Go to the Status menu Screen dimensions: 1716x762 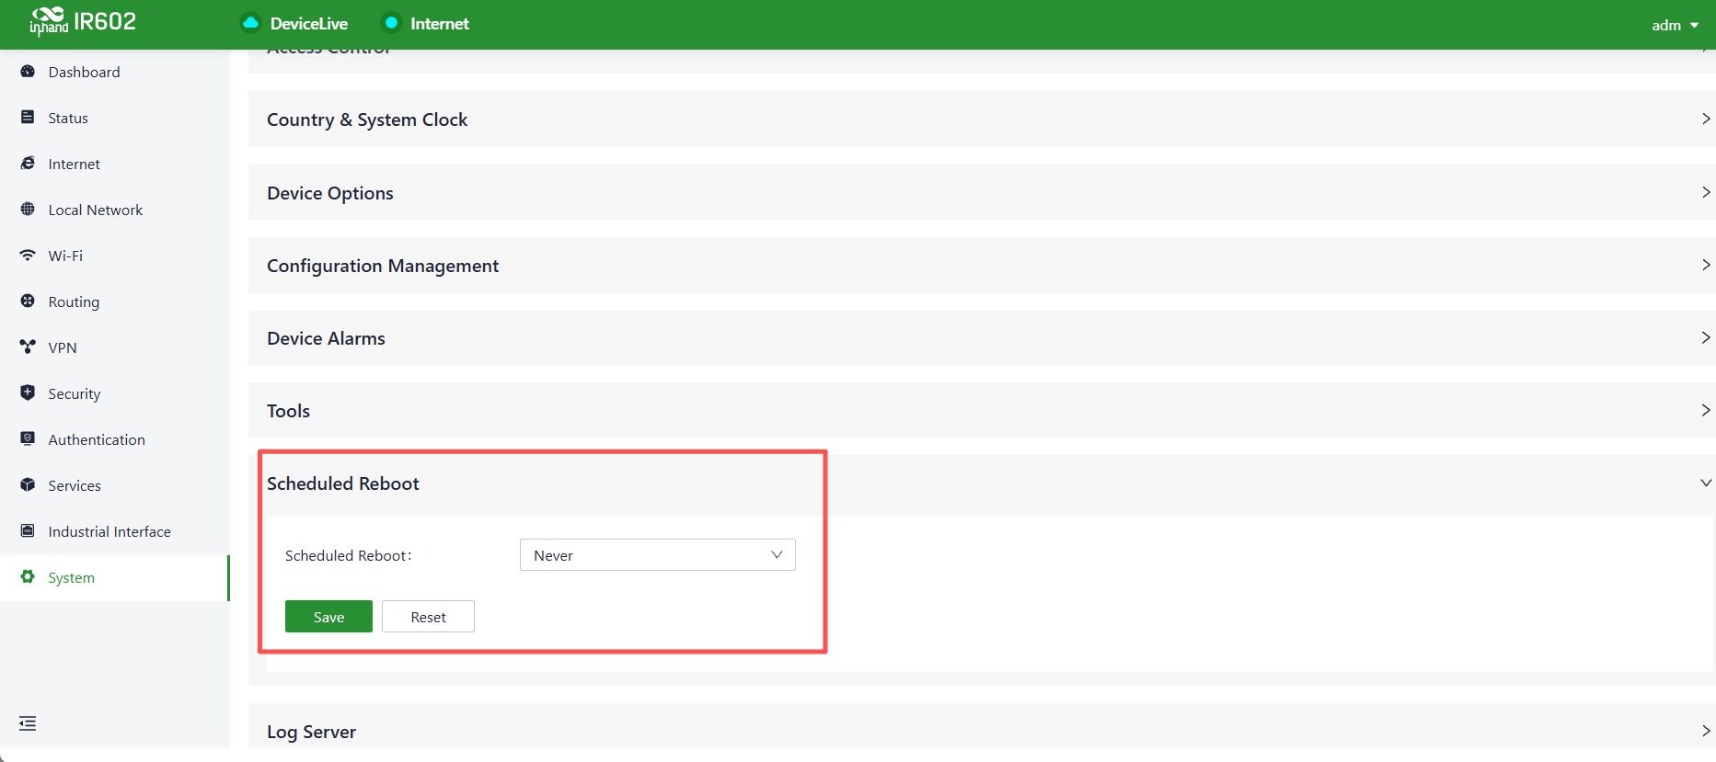[x=115, y=118]
